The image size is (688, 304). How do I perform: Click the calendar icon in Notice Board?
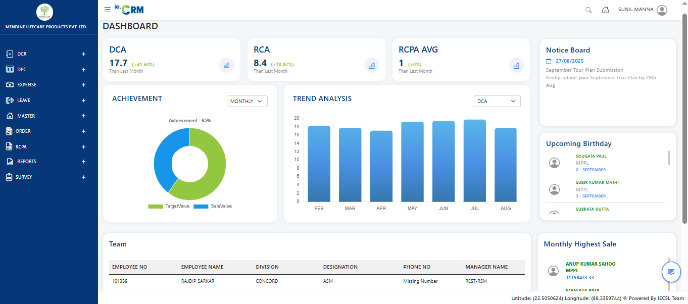point(549,61)
